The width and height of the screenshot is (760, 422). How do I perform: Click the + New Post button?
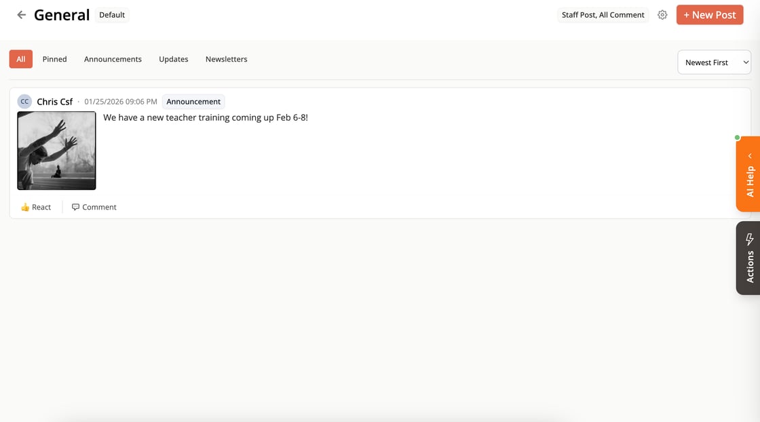point(710,14)
